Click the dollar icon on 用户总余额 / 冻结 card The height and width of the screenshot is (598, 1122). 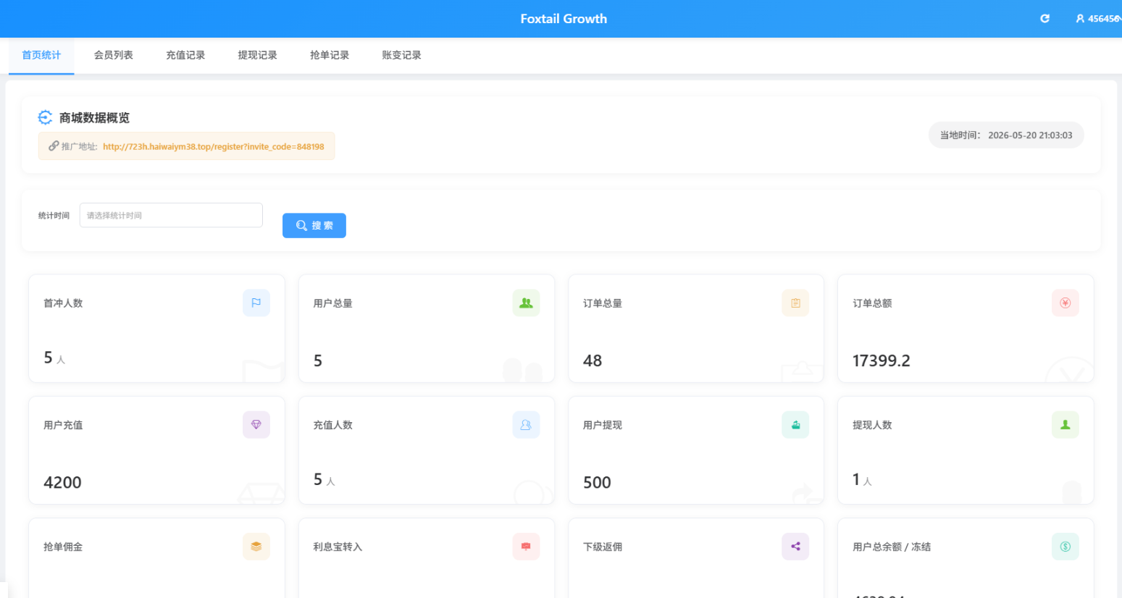[x=1066, y=547]
